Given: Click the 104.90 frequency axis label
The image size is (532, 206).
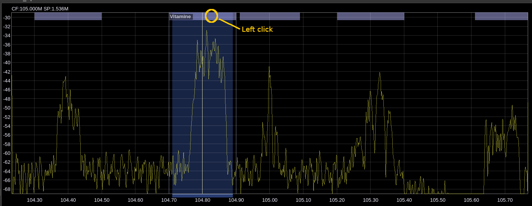Looking at the screenshot, I should (x=236, y=200).
